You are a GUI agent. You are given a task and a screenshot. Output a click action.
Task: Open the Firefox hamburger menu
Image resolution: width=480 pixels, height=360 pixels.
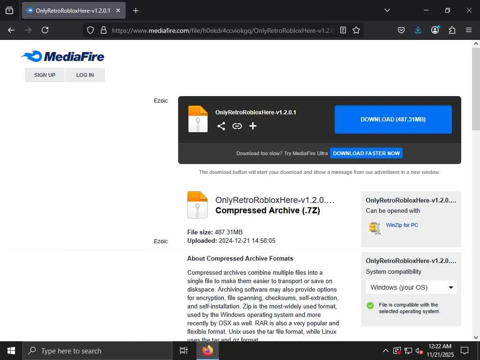[x=469, y=30]
